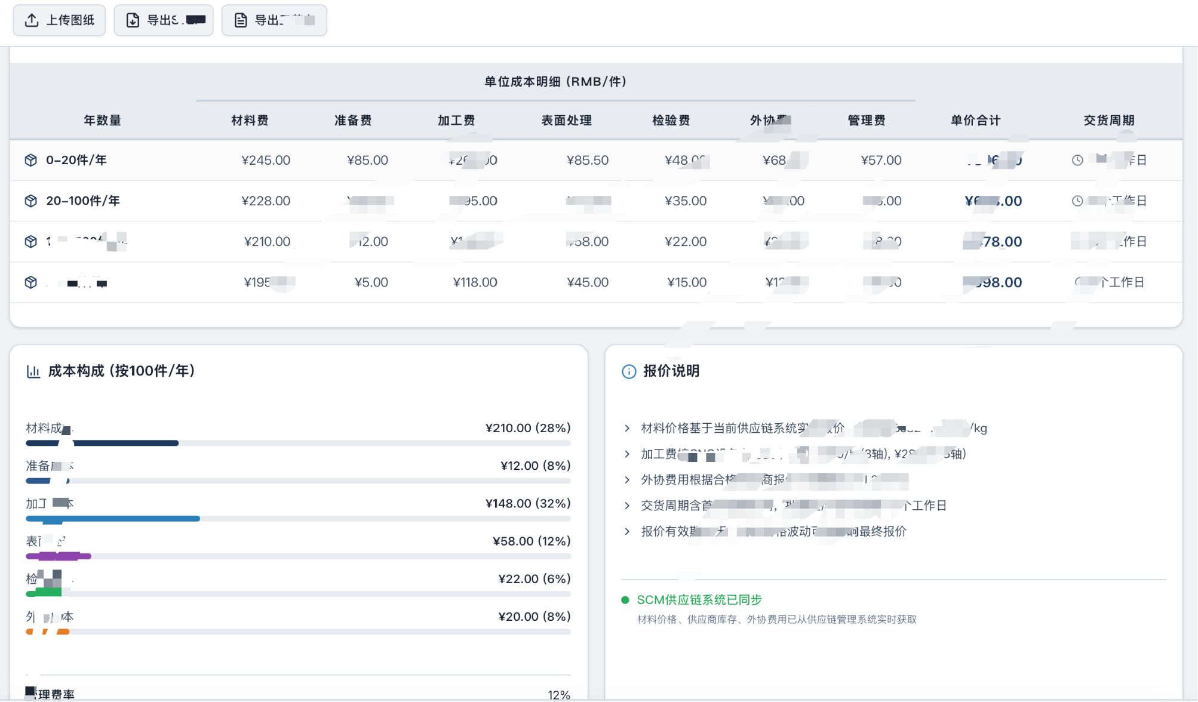Click the green SCM sync status dot
The image size is (1198, 702).
(x=625, y=600)
